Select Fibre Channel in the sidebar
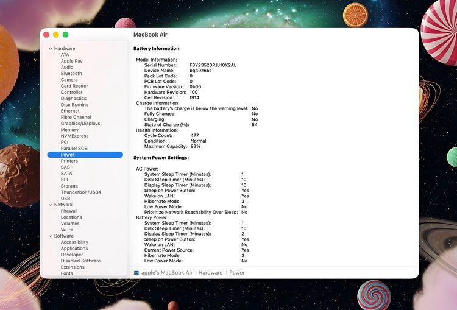The height and width of the screenshot is (310, 457). (76, 117)
